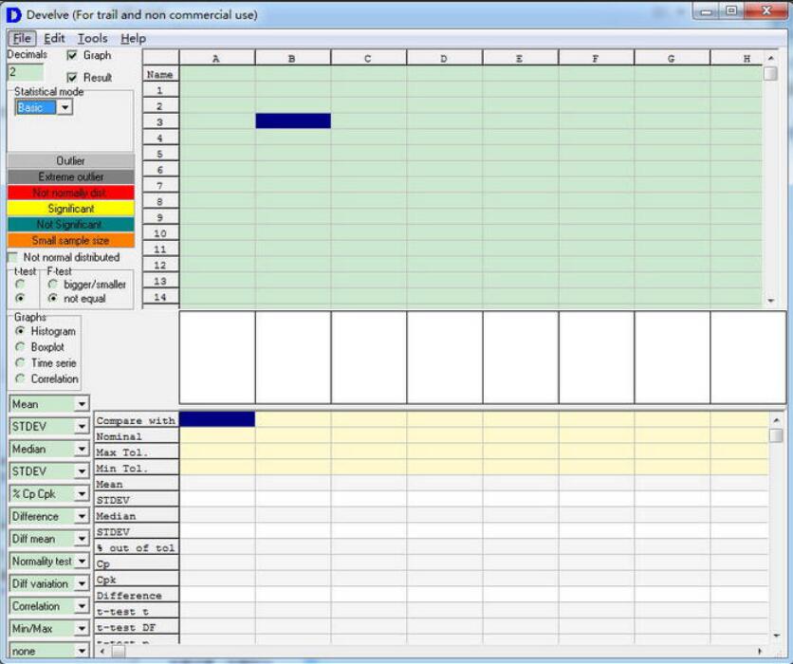The image size is (793, 664).
Task: Click the Develve app icon in title bar
Action: coord(13,14)
